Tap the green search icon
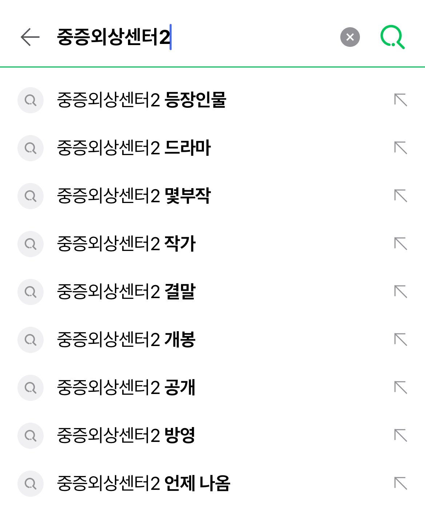Screen dimensions: 425x508 [392, 37]
